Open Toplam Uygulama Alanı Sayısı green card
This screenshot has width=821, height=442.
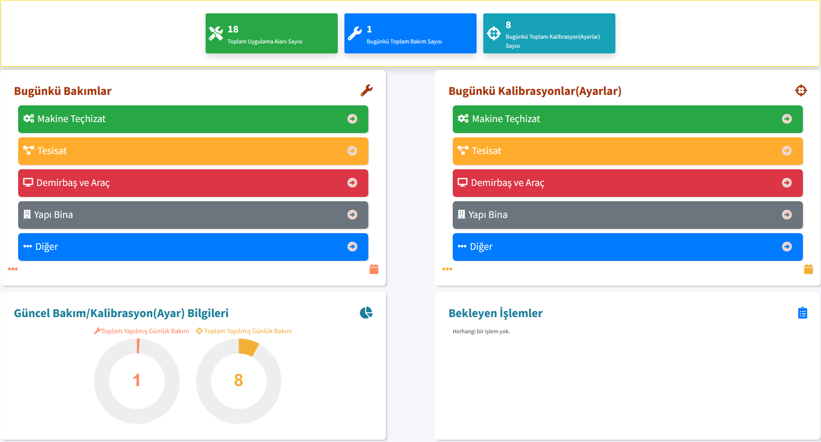[271, 33]
